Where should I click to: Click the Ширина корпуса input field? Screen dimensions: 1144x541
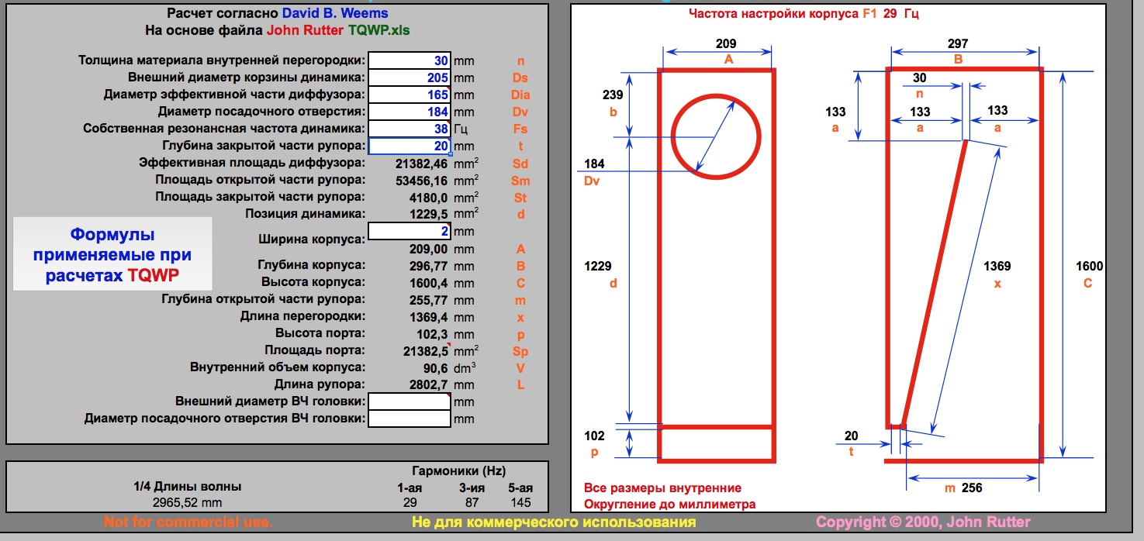point(409,232)
